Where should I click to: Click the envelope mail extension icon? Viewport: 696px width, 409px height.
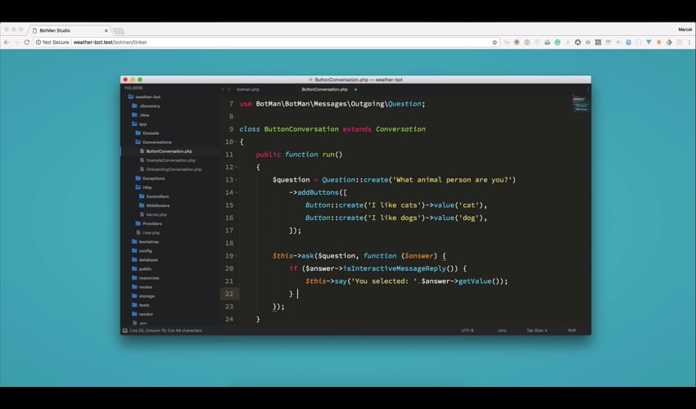pyautogui.click(x=547, y=43)
